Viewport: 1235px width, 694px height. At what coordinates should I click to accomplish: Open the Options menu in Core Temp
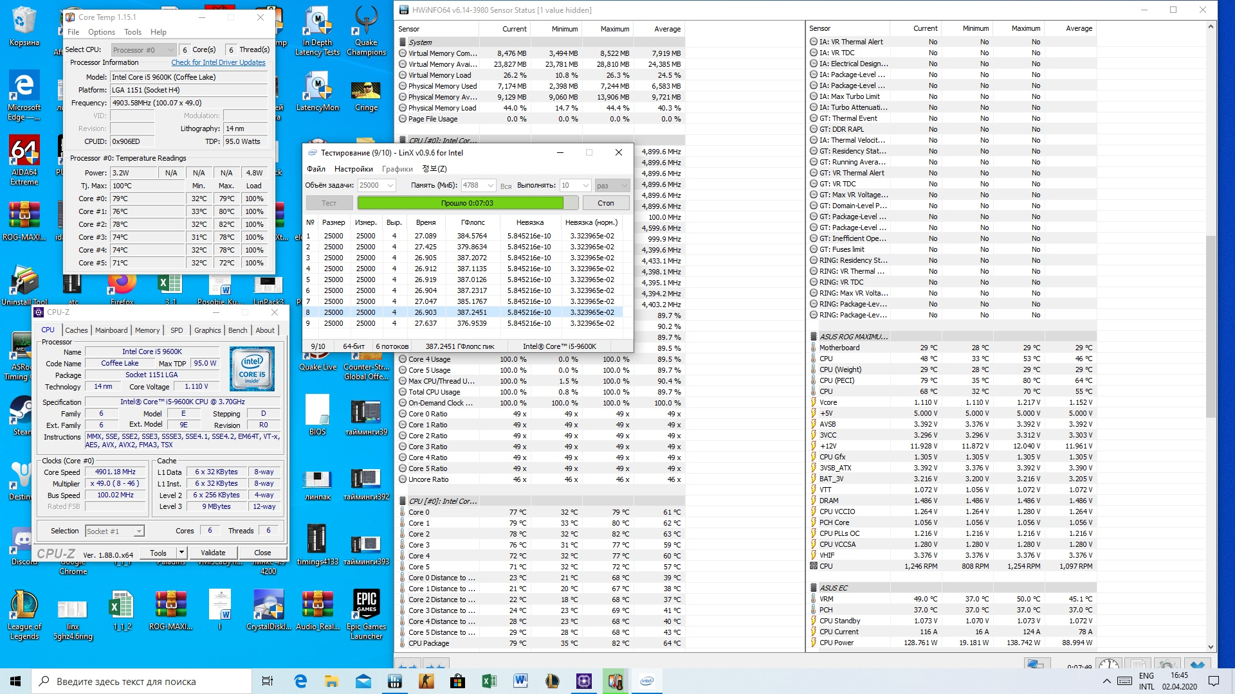pyautogui.click(x=102, y=32)
